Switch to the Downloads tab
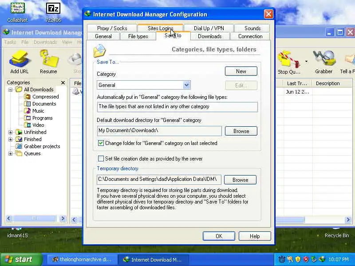 (209, 36)
